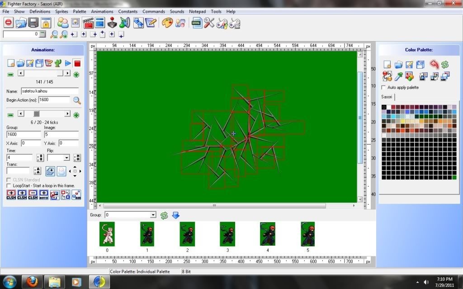This screenshot has width=463, height=289.
Task: Pick the green swatch in palette corner
Action: point(454,177)
